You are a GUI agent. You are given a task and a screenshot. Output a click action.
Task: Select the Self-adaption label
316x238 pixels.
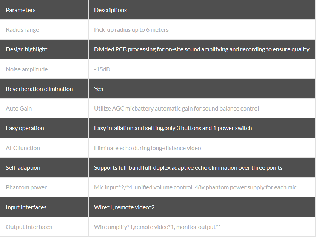click(x=23, y=168)
